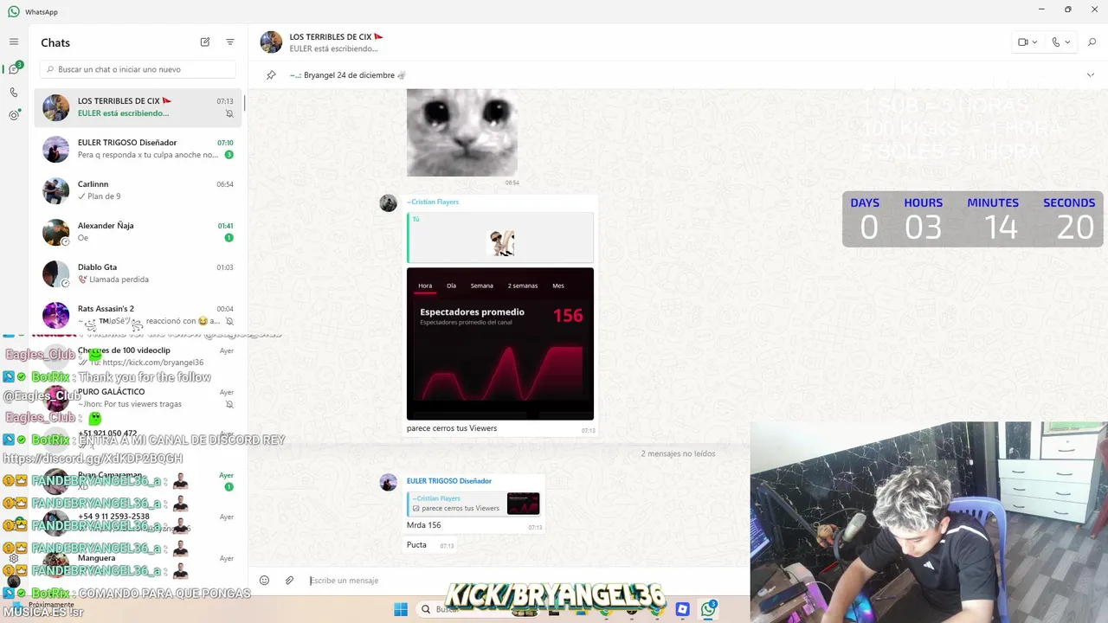Select the 'Pucta' message
The height and width of the screenshot is (623, 1108).
tap(416, 545)
